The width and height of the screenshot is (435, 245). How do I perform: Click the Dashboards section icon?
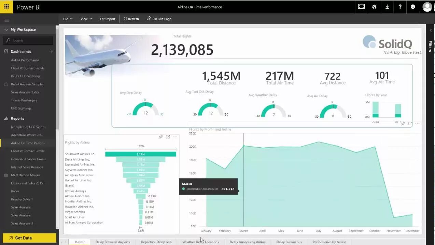click(x=6, y=51)
